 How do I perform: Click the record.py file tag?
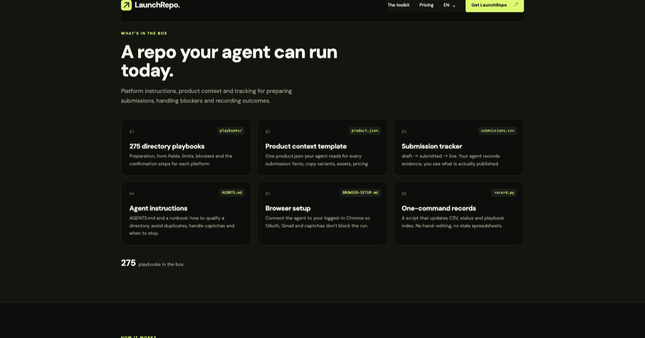click(x=504, y=193)
